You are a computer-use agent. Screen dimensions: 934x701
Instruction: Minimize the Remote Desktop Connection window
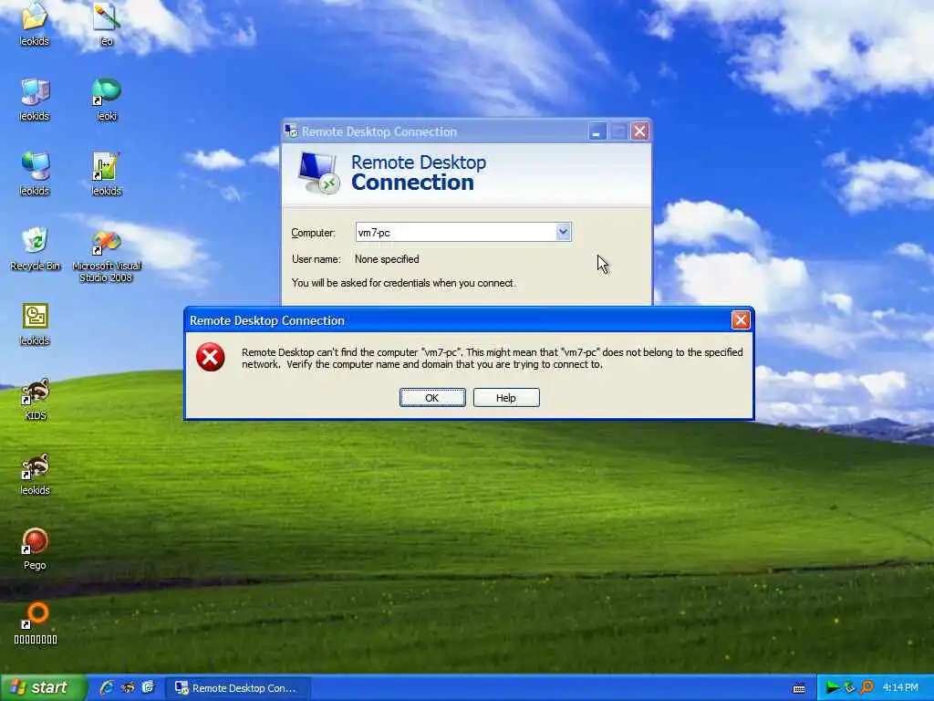597,131
